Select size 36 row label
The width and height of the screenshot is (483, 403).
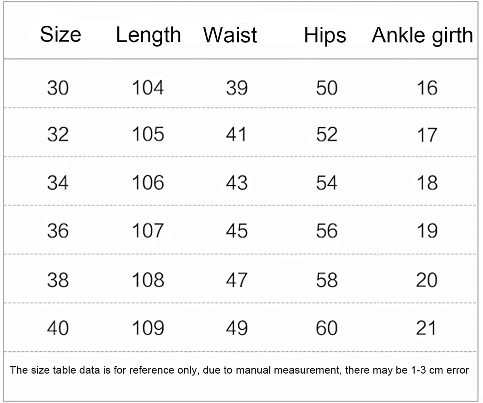tap(58, 231)
